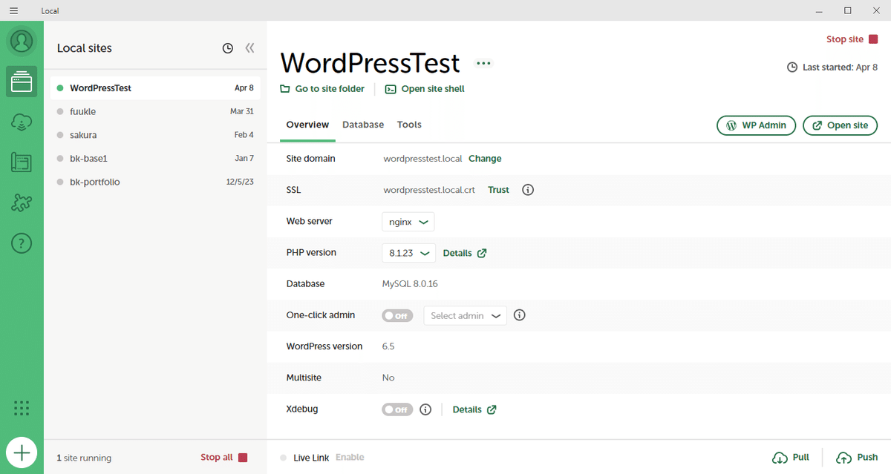The image size is (891, 474).
Task: Click the SSL info icon
Action: pos(528,190)
